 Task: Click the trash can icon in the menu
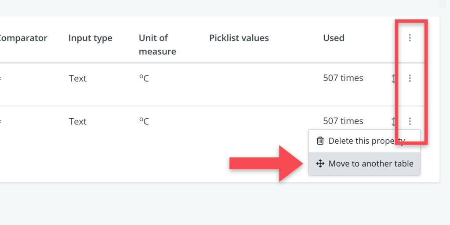click(x=320, y=141)
